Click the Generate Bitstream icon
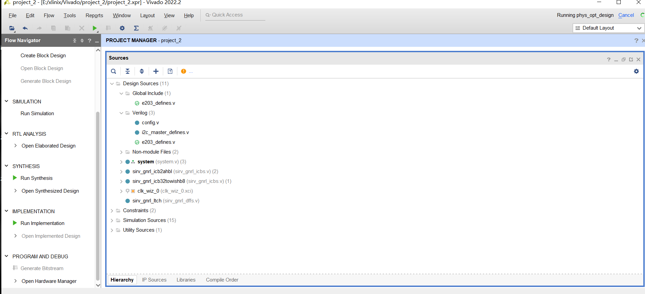 15,268
